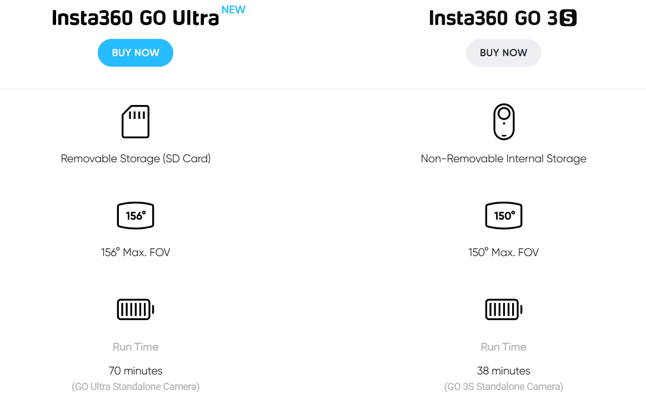Select the Insta360 GO Ultra heading
646x395 pixels.
coord(135,18)
